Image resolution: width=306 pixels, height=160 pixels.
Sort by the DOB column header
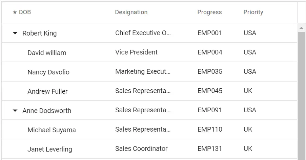click(25, 13)
